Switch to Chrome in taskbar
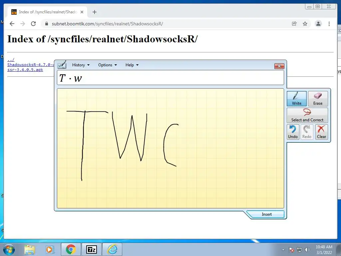Screen dimensions: 341x256 71,249
